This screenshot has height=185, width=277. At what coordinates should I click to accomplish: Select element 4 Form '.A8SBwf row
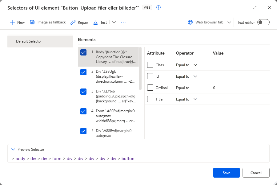[108, 116]
